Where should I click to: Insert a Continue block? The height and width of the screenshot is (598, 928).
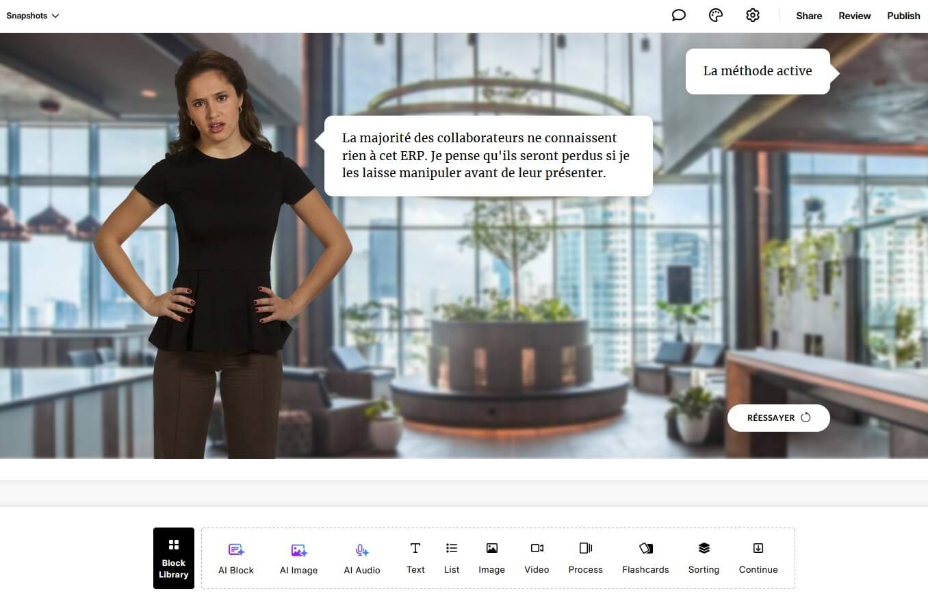coord(758,558)
